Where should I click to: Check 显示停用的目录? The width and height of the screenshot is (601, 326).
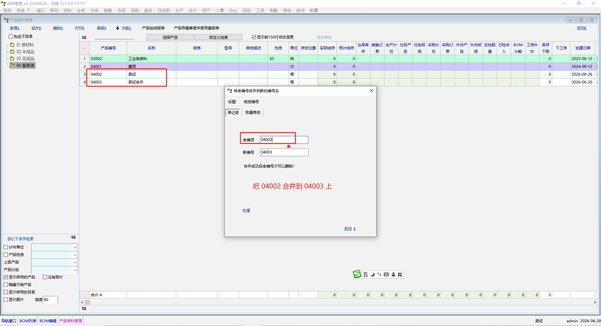pyautogui.click(x=6, y=292)
